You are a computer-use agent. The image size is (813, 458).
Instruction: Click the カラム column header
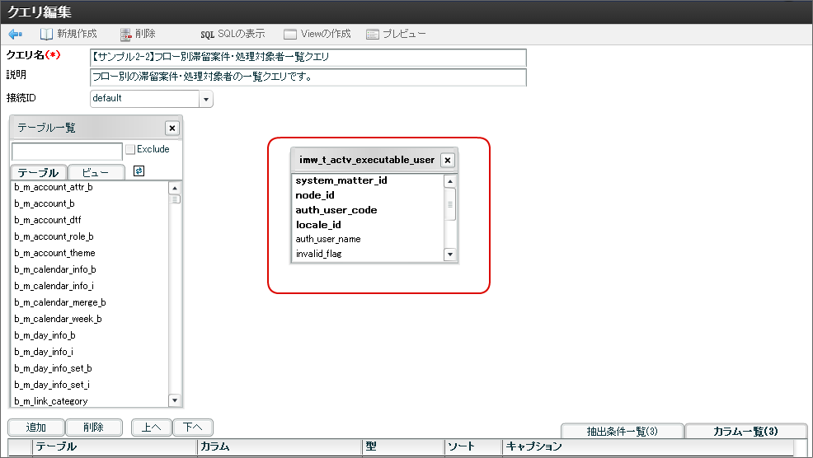[280, 446]
